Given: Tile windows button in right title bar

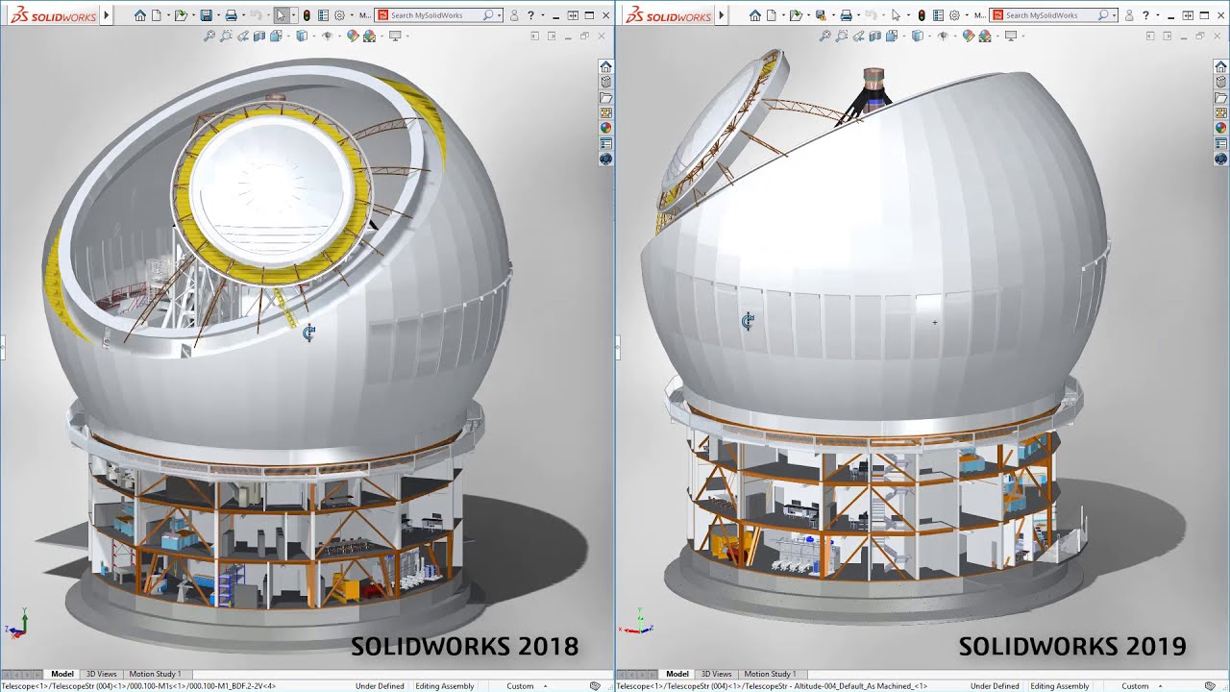Looking at the screenshot, I should pos(1188,15).
